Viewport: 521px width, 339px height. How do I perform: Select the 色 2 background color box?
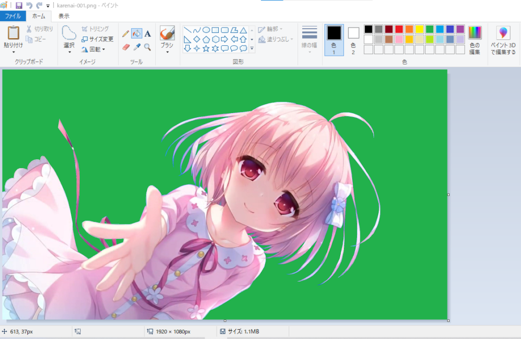pos(353,40)
